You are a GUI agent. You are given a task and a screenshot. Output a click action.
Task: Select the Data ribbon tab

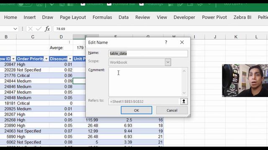124,17
